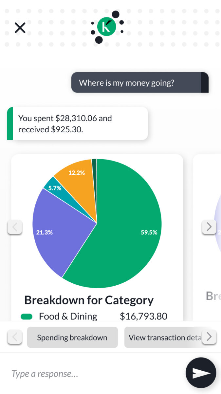Select the teal 5.7% pie slice

52,187
